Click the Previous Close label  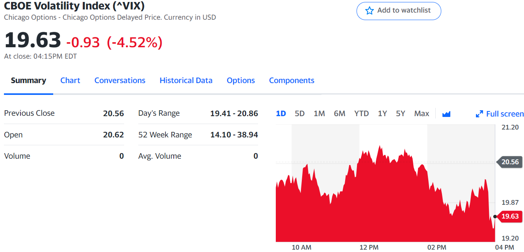(29, 113)
